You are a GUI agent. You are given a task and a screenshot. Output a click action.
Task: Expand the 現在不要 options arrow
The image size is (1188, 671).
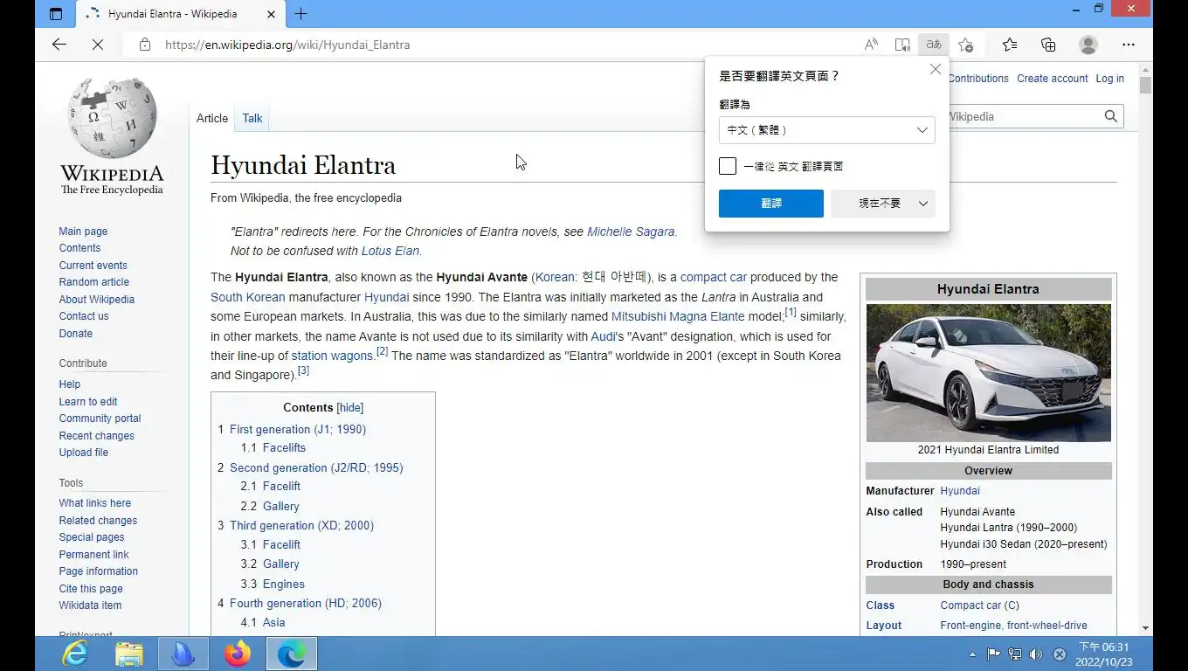point(923,204)
